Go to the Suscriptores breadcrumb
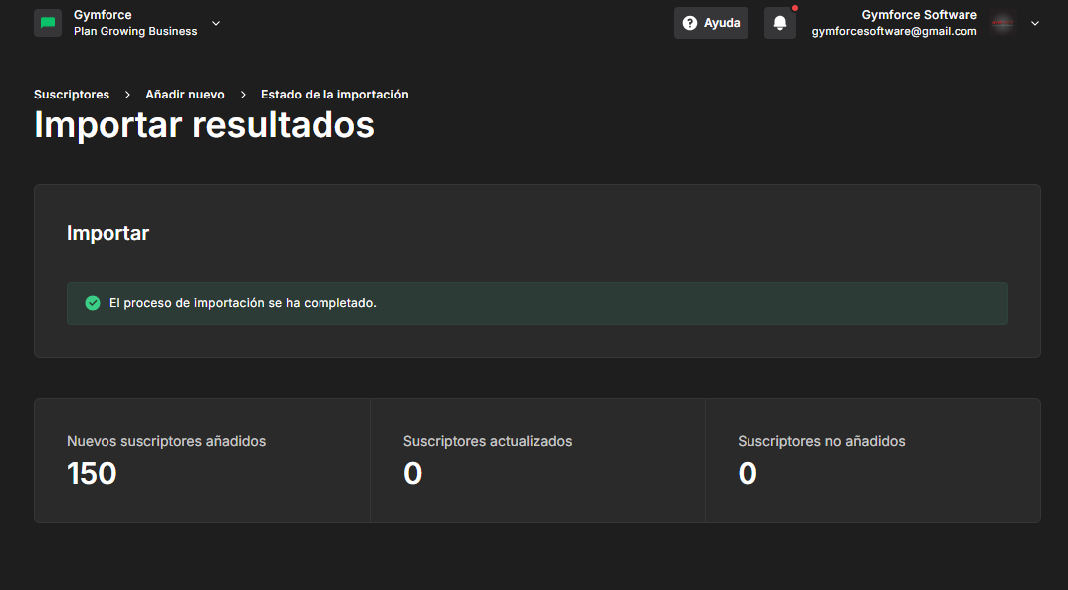The image size is (1068, 590). point(72,95)
